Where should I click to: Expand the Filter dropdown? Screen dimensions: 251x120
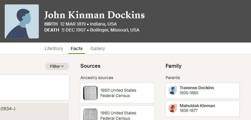pyautogui.click(x=57, y=66)
